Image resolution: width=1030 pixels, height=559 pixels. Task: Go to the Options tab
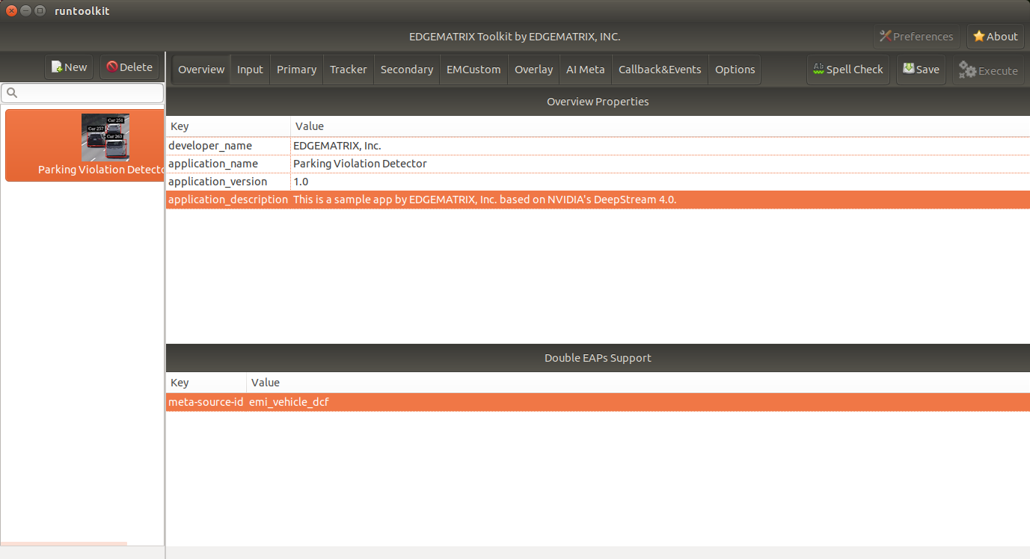[x=735, y=70]
